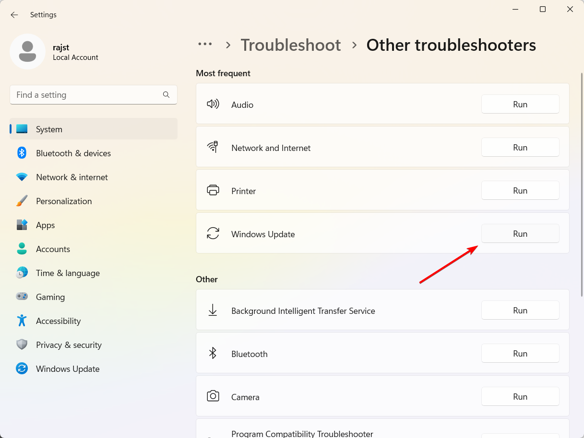Open Privacy & security settings label
Image resolution: width=584 pixels, height=438 pixels.
(x=69, y=345)
